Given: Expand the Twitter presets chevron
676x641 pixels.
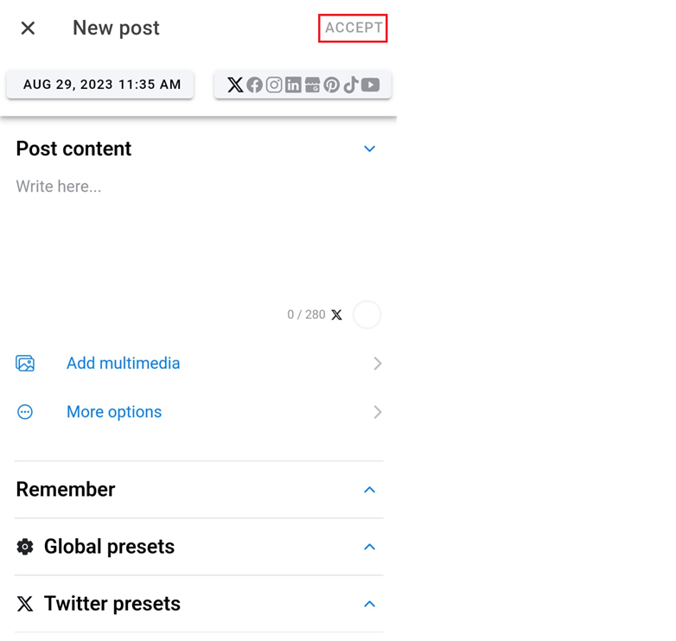Looking at the screenshot, I should tap(369, 604).
